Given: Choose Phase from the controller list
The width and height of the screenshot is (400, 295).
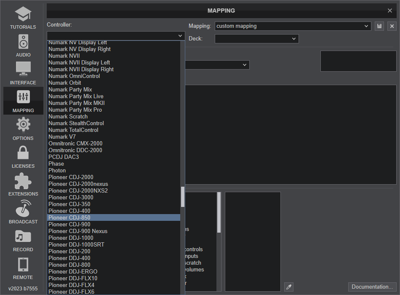Looking at the screenshot, I should pos(114,164).
